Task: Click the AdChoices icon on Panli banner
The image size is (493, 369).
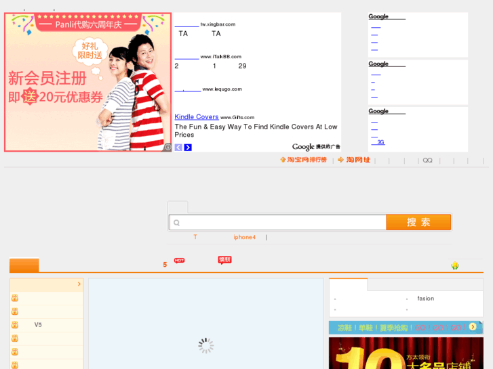Action: [x=168, y=147]
